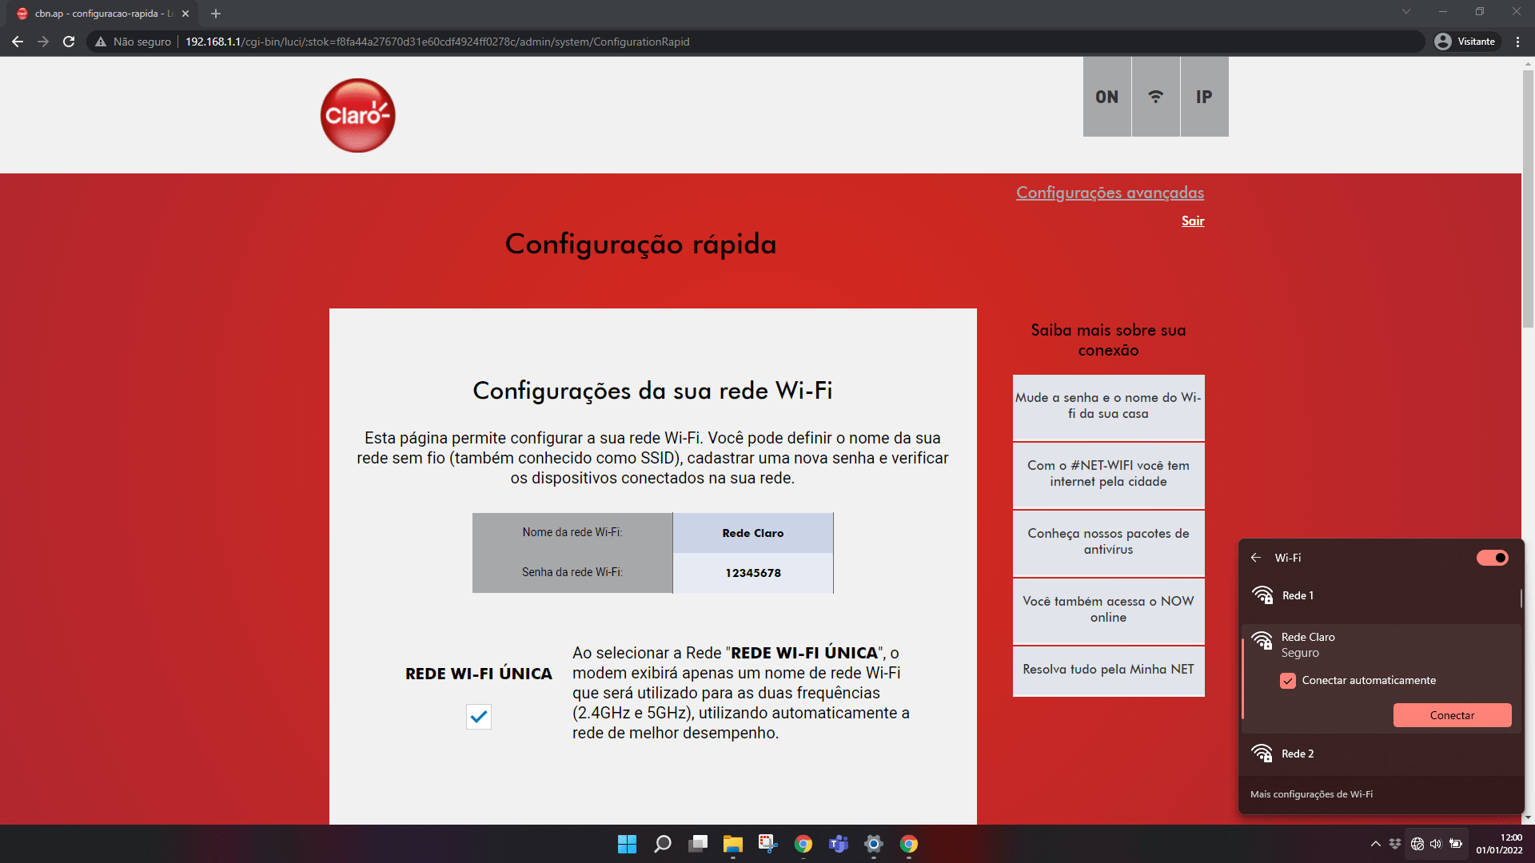
Task: Select the Rede 2 network
Action: [x=1381, y=754]
